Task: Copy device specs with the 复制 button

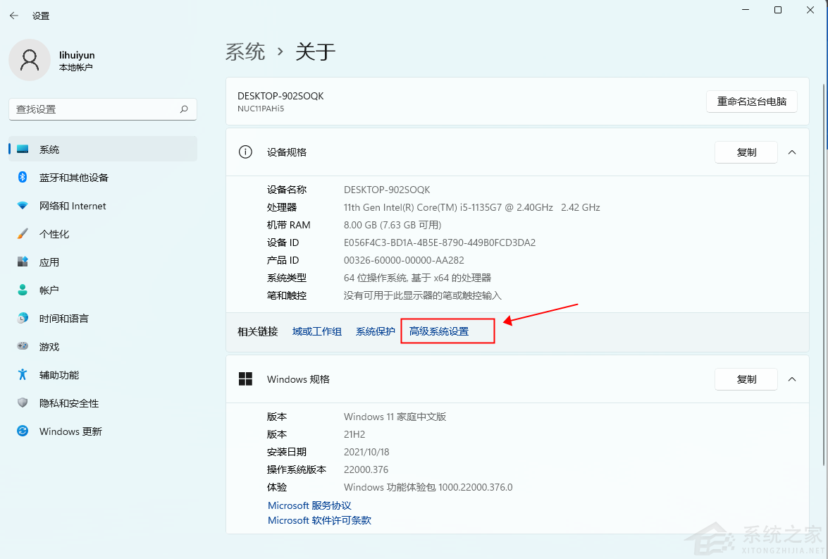Action: coord(746,152)
